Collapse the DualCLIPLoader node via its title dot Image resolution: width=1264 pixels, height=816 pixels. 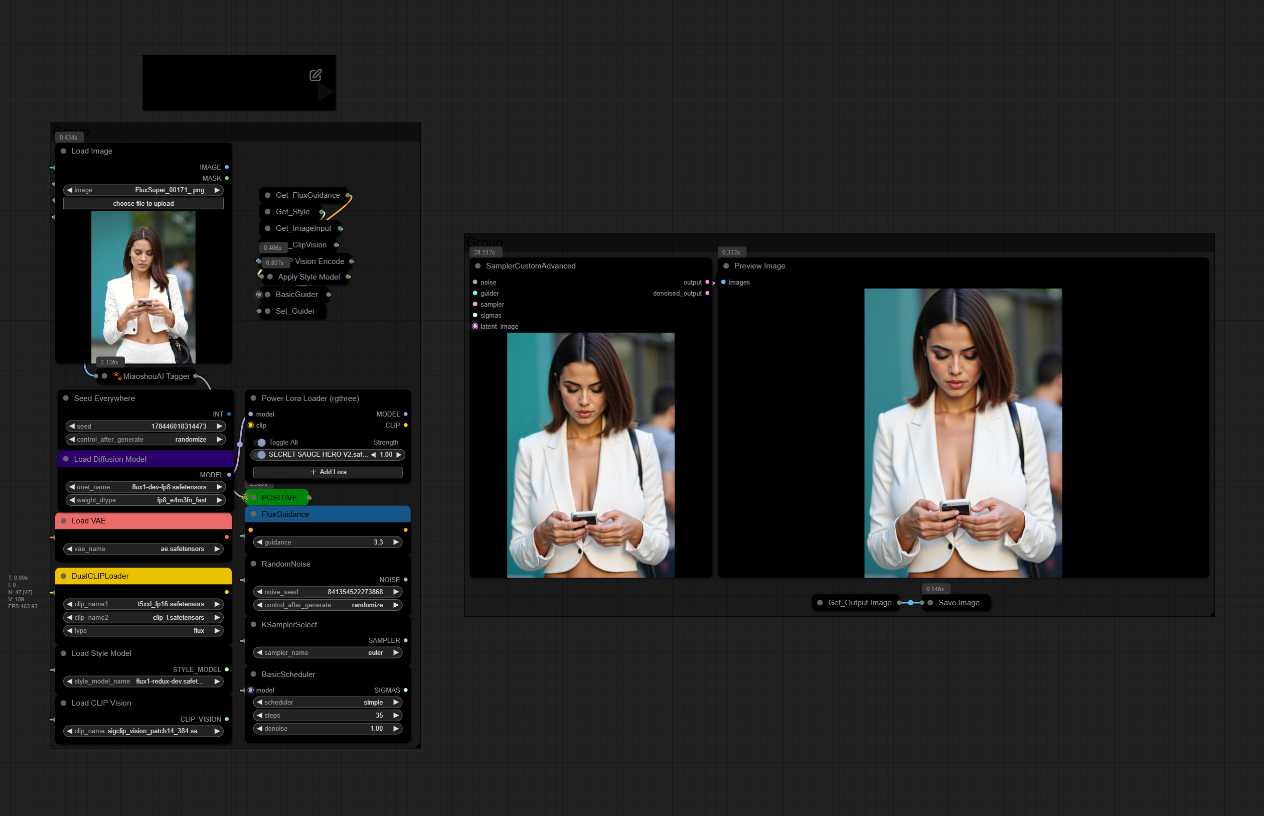[64, 576]
